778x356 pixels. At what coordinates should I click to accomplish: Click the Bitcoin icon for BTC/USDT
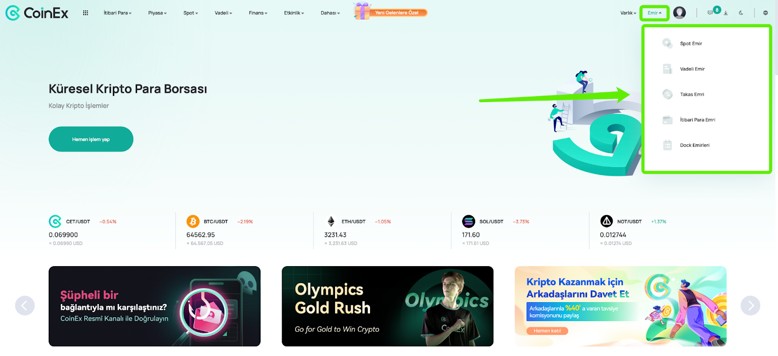[x=193, y=221]
